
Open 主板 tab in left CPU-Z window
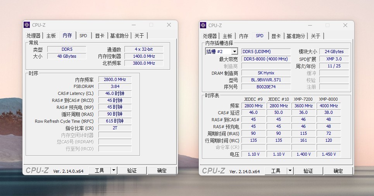[x=51, y=36]
